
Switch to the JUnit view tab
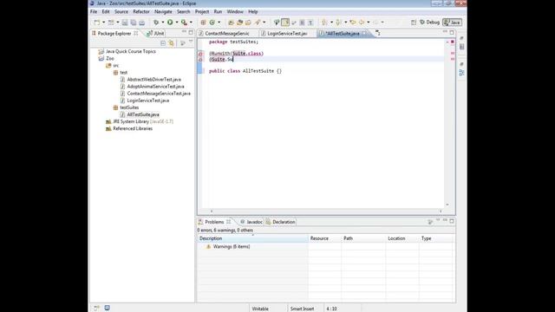click(156, 33)
